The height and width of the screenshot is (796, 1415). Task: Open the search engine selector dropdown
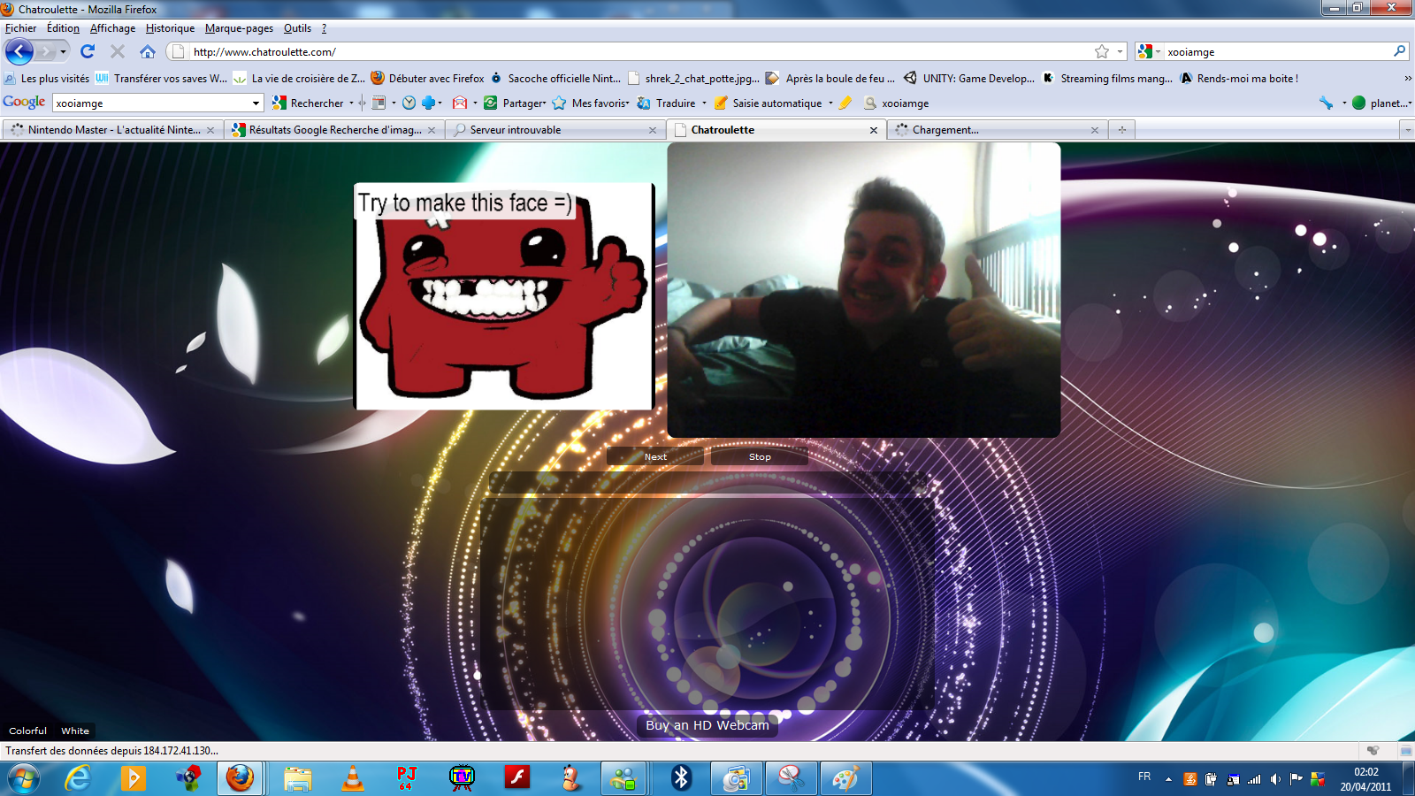click(1158, 51)
